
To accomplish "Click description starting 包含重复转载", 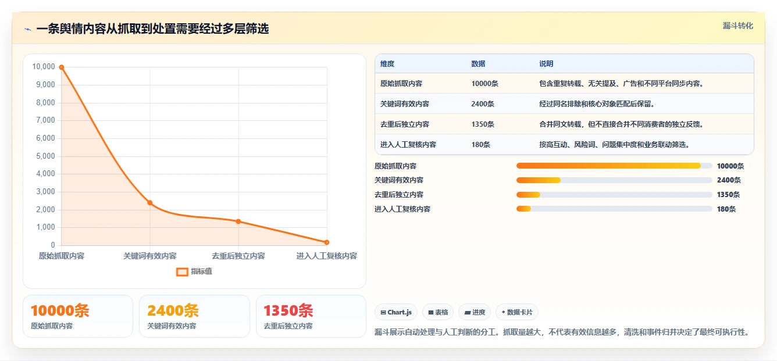I will [622, 84].
